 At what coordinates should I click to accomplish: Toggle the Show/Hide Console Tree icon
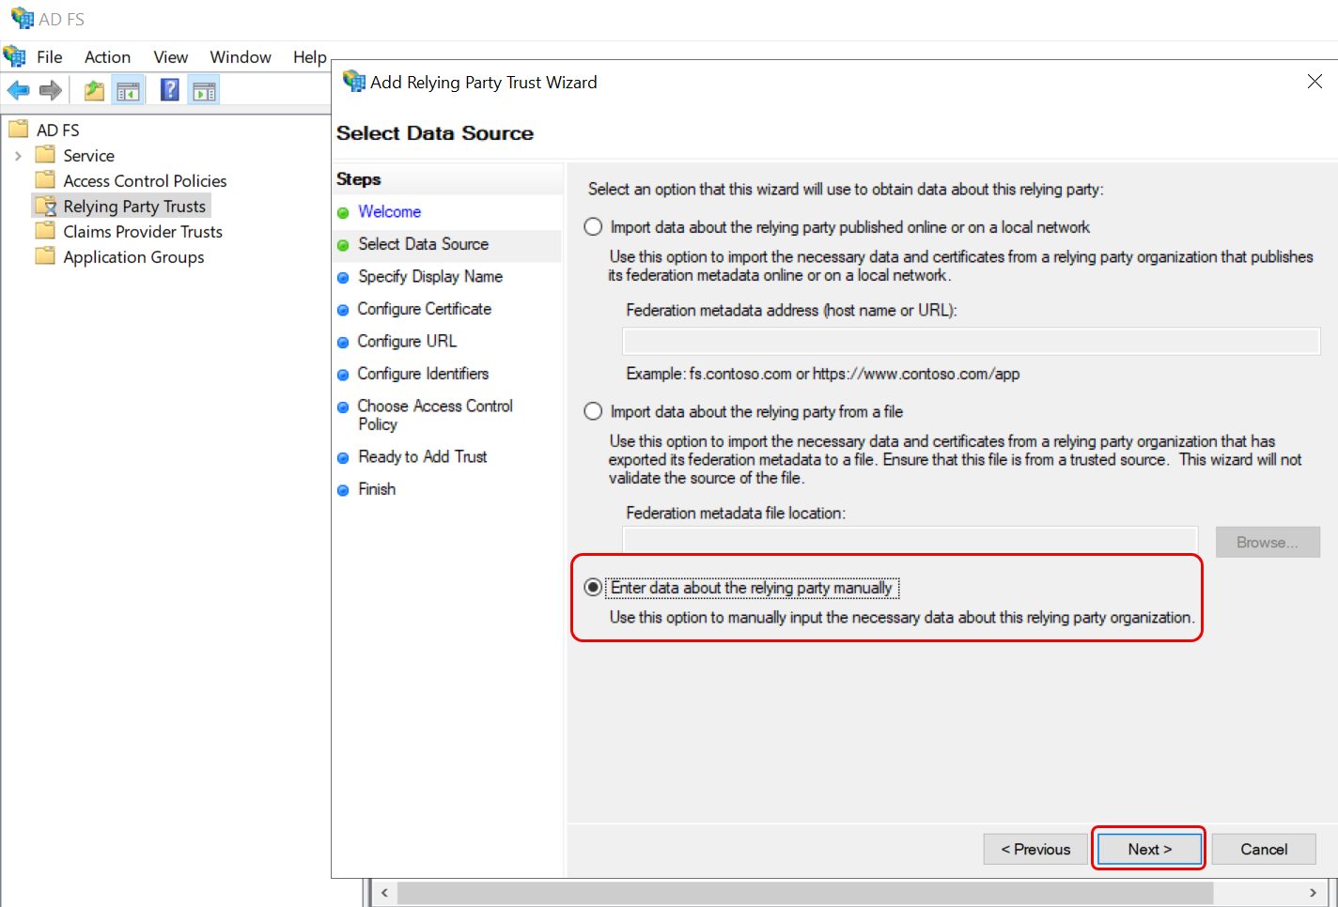[129, 90]
